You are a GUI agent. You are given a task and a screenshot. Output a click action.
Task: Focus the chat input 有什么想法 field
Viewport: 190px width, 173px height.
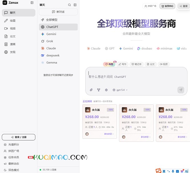click(136, 77)
